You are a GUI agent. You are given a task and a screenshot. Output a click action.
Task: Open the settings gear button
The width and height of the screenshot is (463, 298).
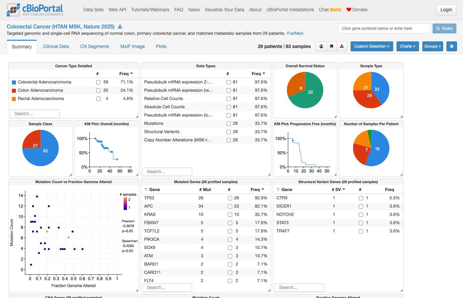point(452,46)
